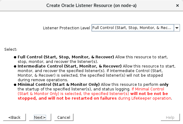Click the bold word 'only' in Minimal description
Viewport: 183px width, 124px height.
[163, 84]
